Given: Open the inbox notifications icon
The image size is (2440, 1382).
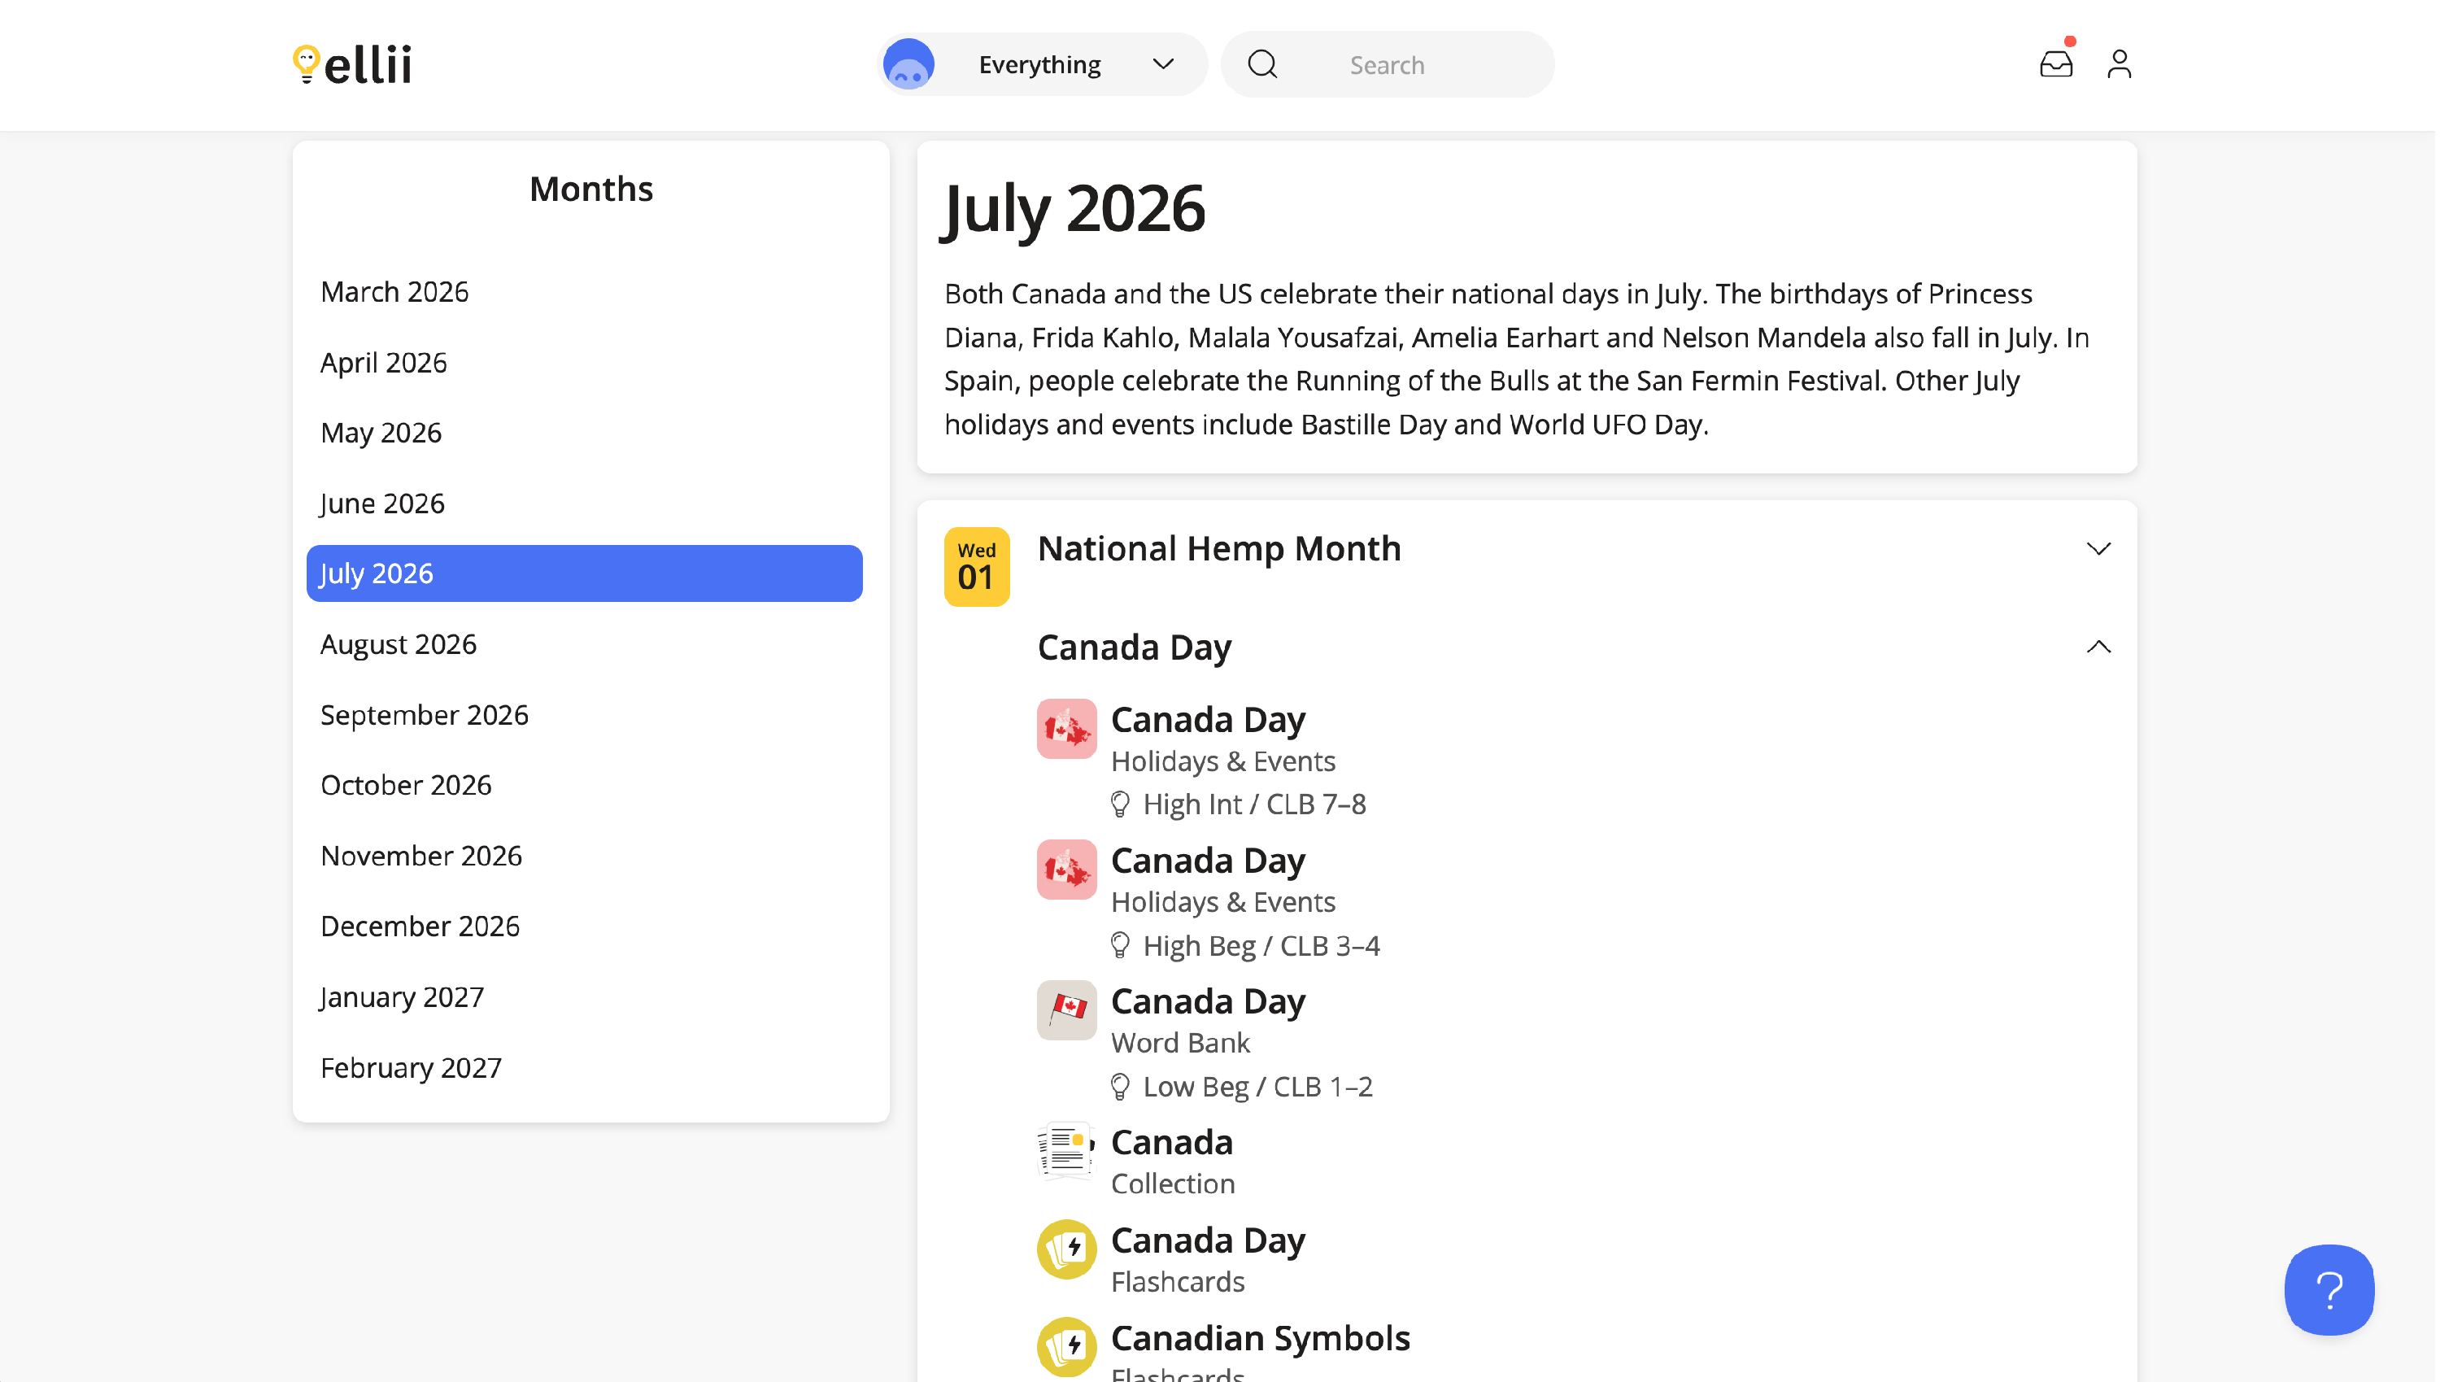Looking at the screenshot, I should click(2059, 64).
